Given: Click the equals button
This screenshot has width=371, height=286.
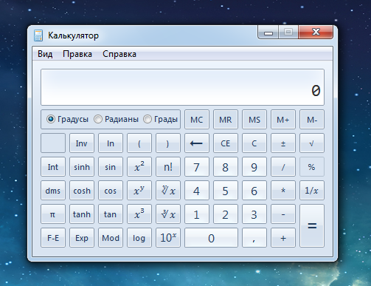Looking at the screenshot, I should point(312,226).
